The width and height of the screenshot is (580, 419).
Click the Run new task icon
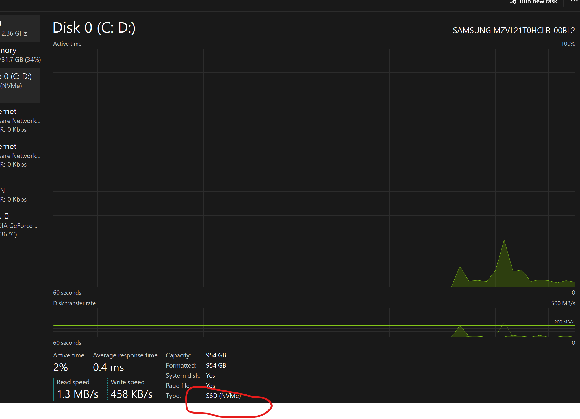coord(513,2)
